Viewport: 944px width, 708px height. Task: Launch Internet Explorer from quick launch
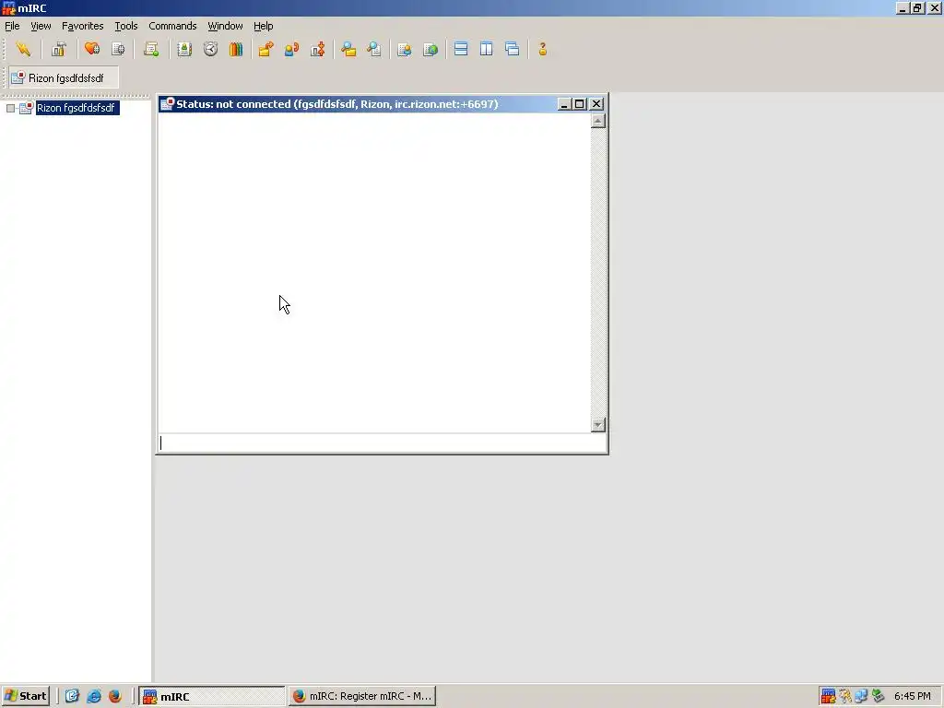[94, 696]
